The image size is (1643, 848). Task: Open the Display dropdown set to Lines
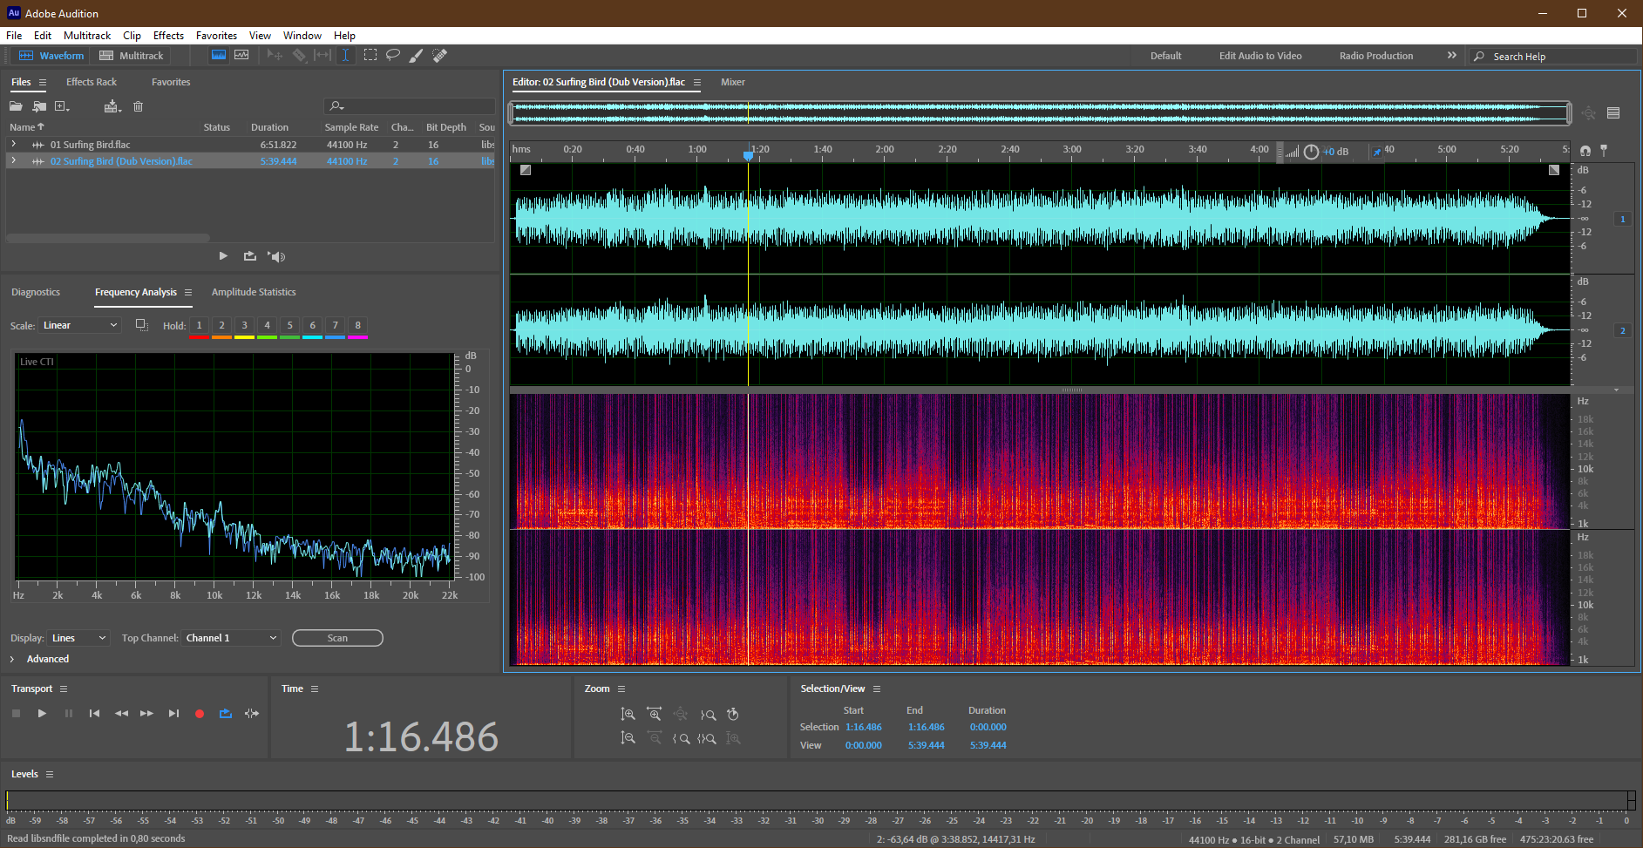tap(78, 638)
